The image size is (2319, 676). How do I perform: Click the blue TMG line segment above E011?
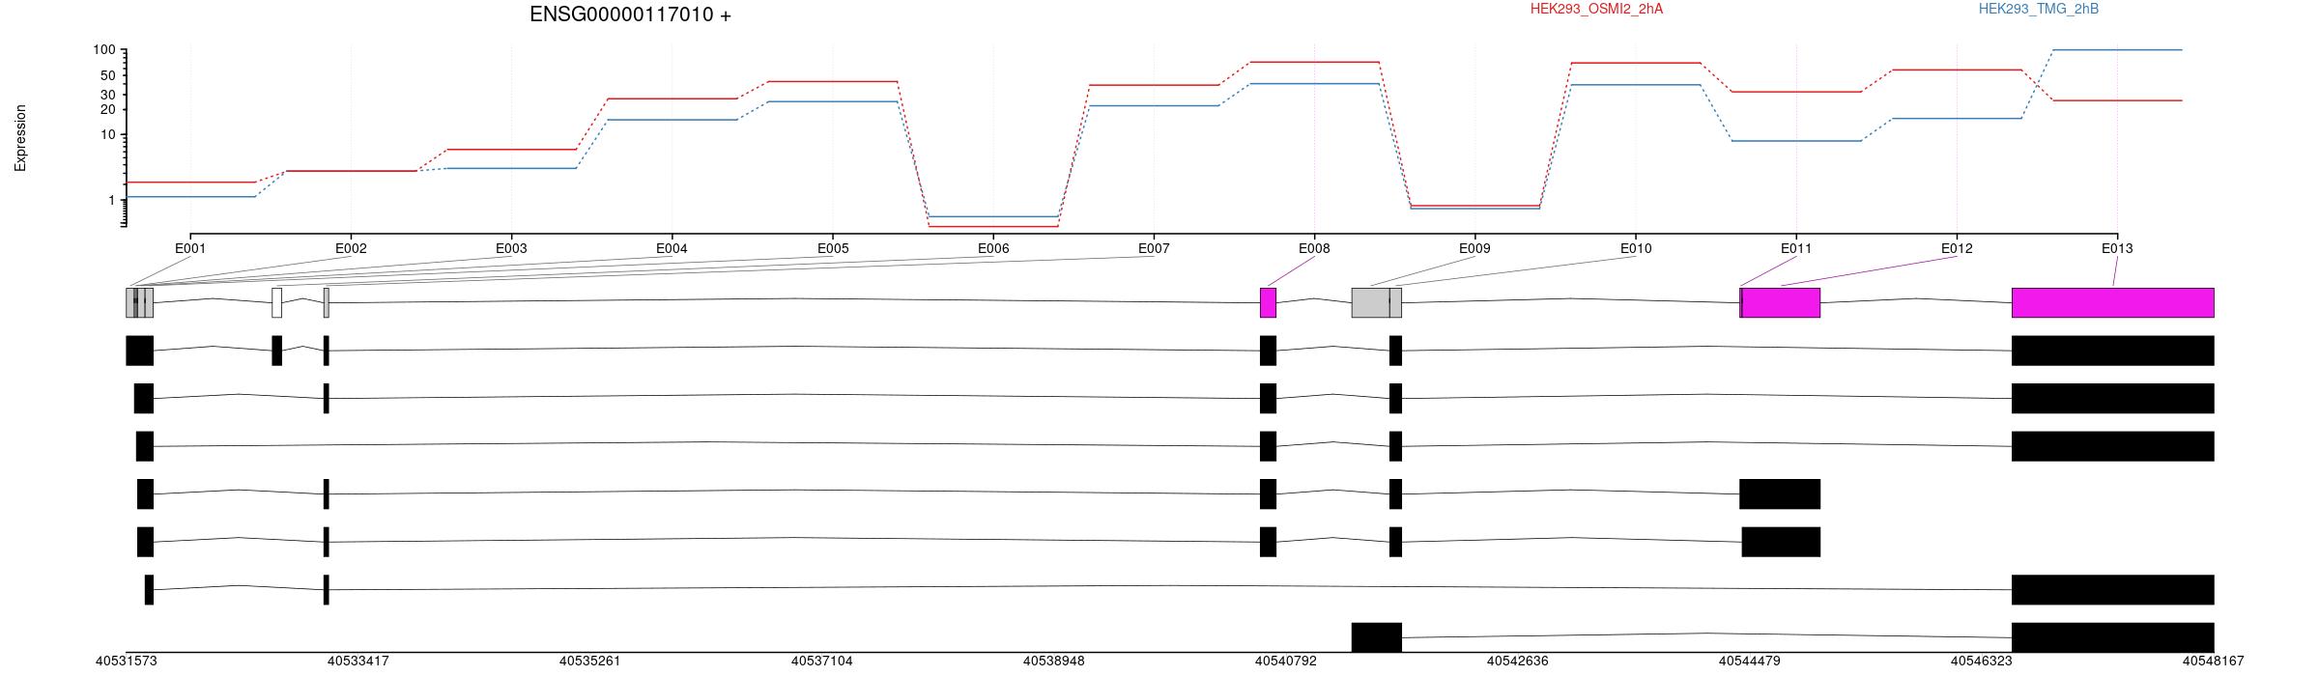1796,141
